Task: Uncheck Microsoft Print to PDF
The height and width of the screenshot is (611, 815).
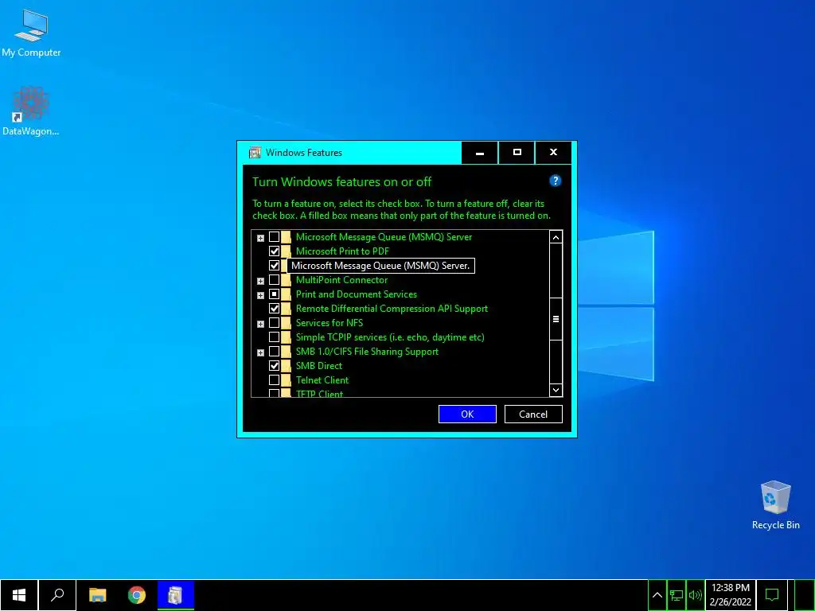Action: click(x=274, y=251)
